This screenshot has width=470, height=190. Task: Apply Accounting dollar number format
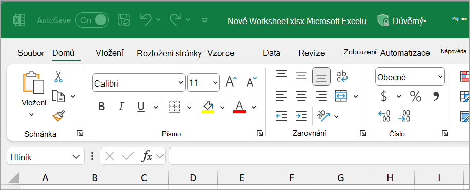pyautogui.click(x=384, y=96)
